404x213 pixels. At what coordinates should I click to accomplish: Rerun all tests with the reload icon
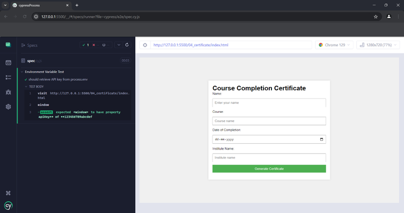pos(127,45)
